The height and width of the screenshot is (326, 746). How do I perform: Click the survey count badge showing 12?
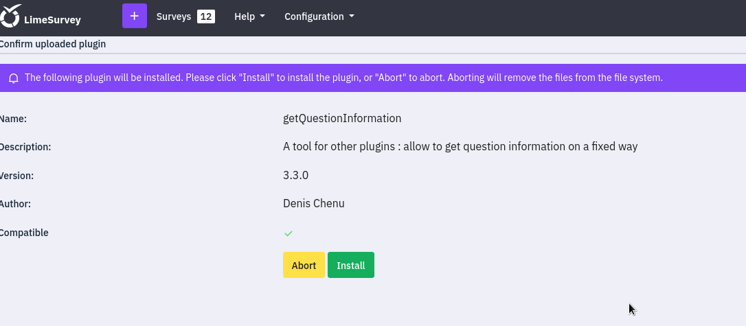(206, 16)
